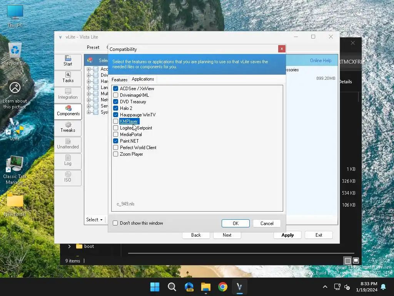Show hidden system tray icons

325,287
